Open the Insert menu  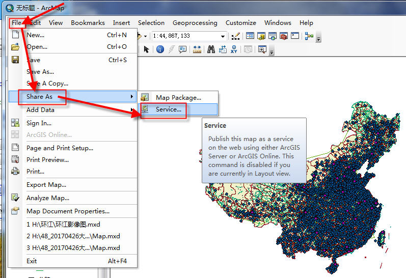tap(121, 23)
